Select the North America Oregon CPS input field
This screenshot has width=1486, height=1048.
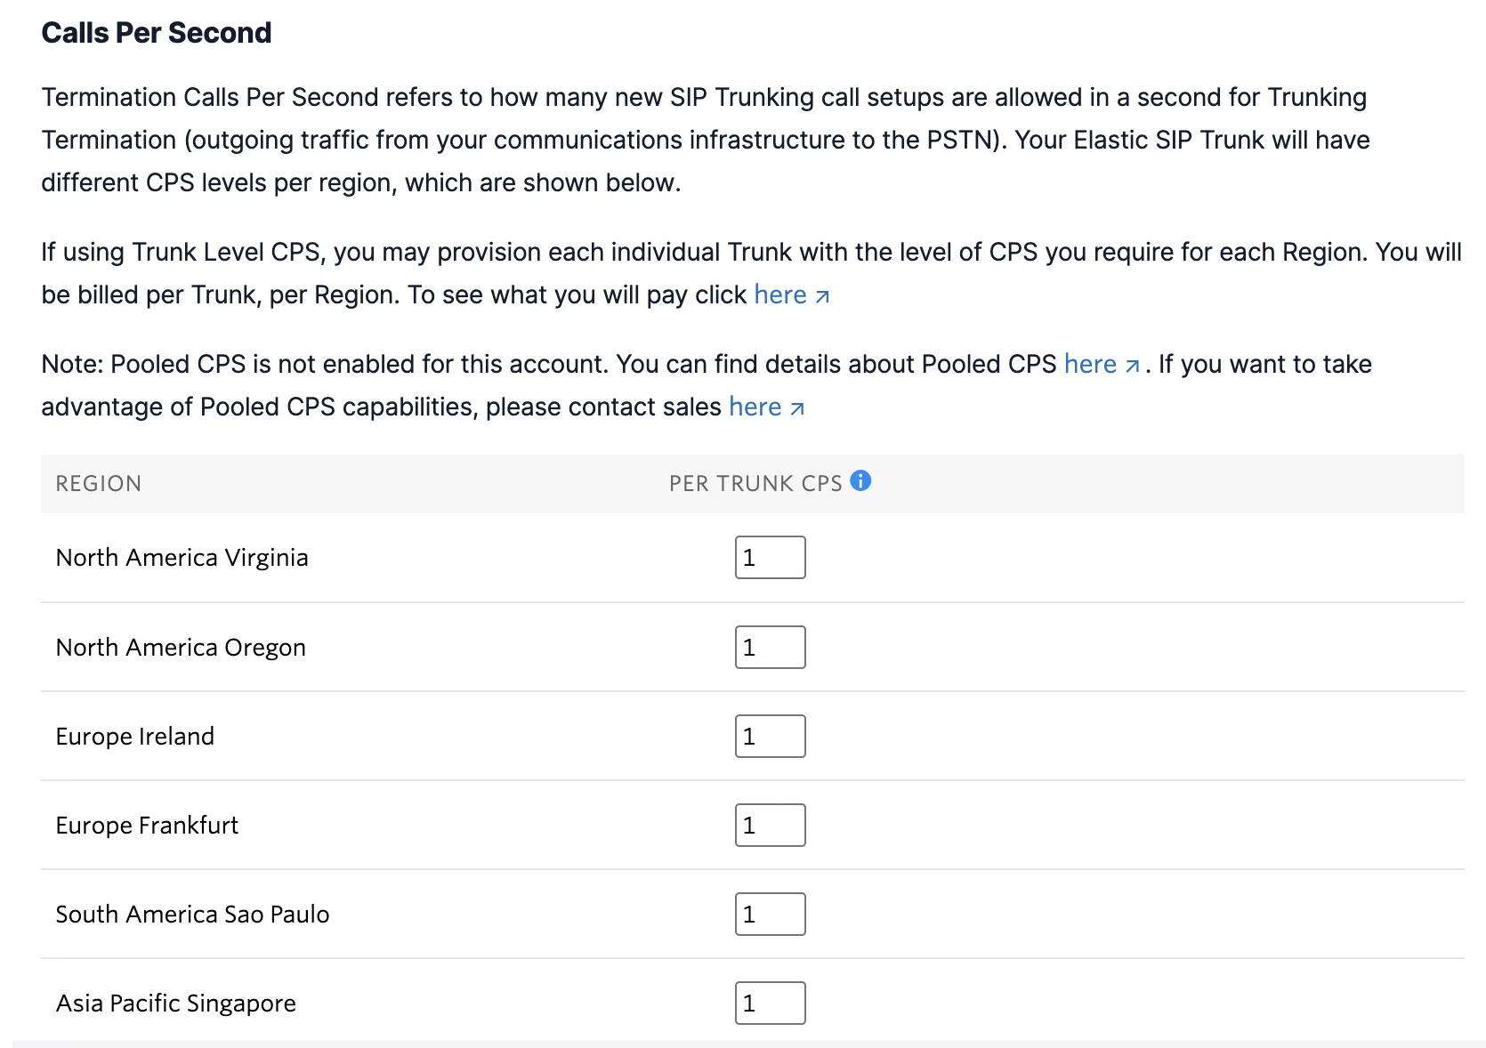(x=770, y=647)
